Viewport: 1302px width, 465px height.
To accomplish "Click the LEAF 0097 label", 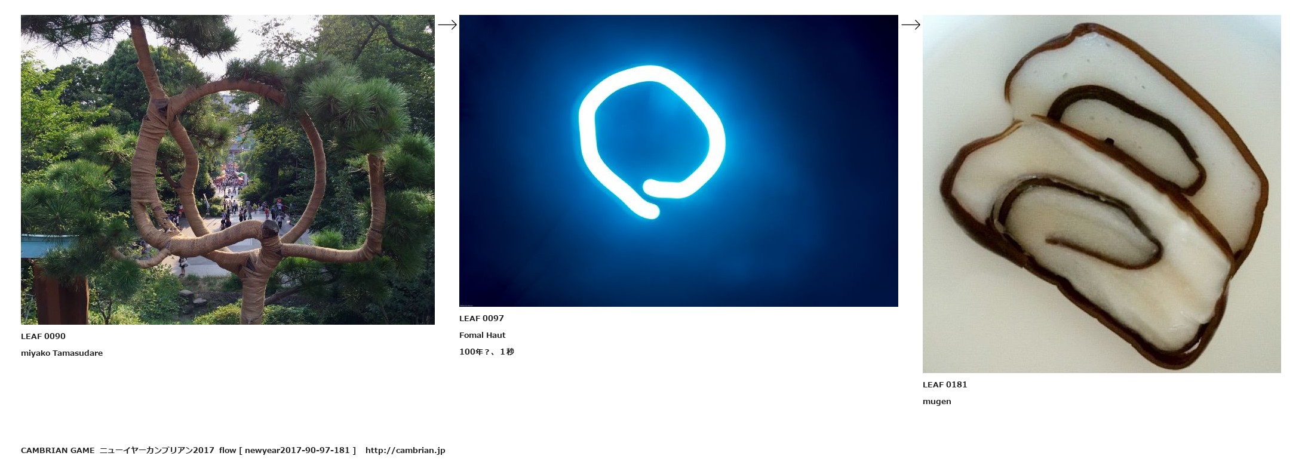I will [481, 318].
